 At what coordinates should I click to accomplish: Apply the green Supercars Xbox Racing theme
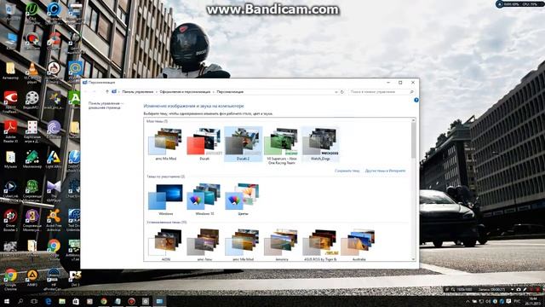tap(282, 146)
